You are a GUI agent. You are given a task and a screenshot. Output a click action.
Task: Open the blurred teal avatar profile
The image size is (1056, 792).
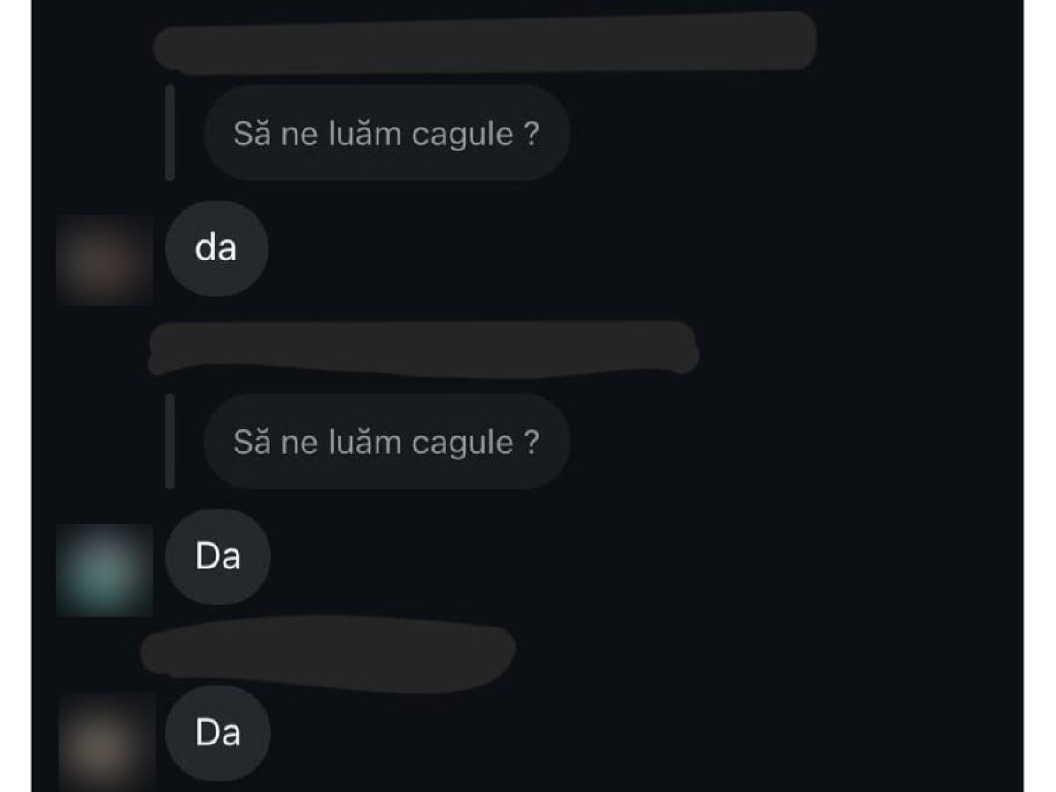[105, 569]
